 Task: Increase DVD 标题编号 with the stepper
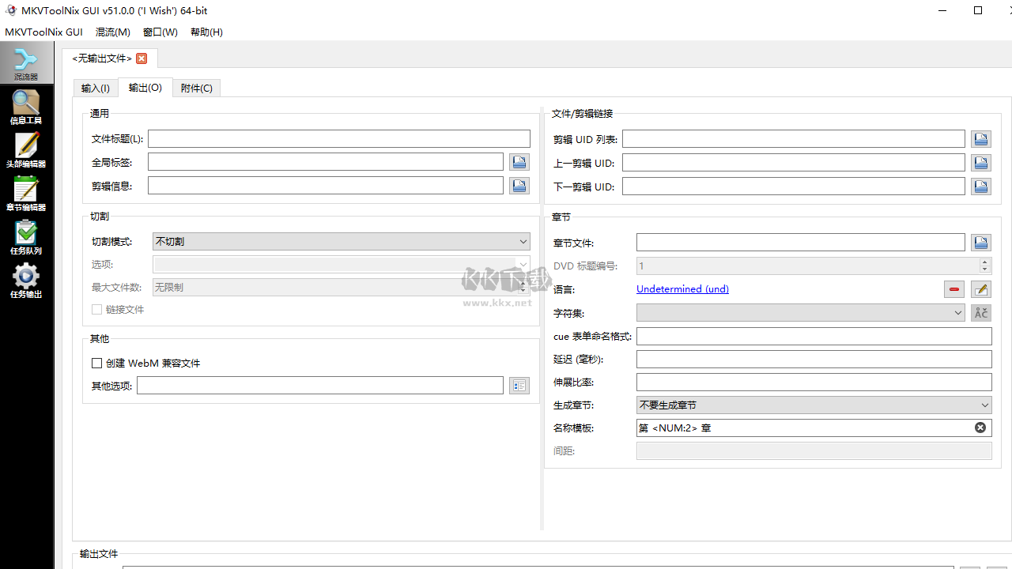tap(984, 262)
